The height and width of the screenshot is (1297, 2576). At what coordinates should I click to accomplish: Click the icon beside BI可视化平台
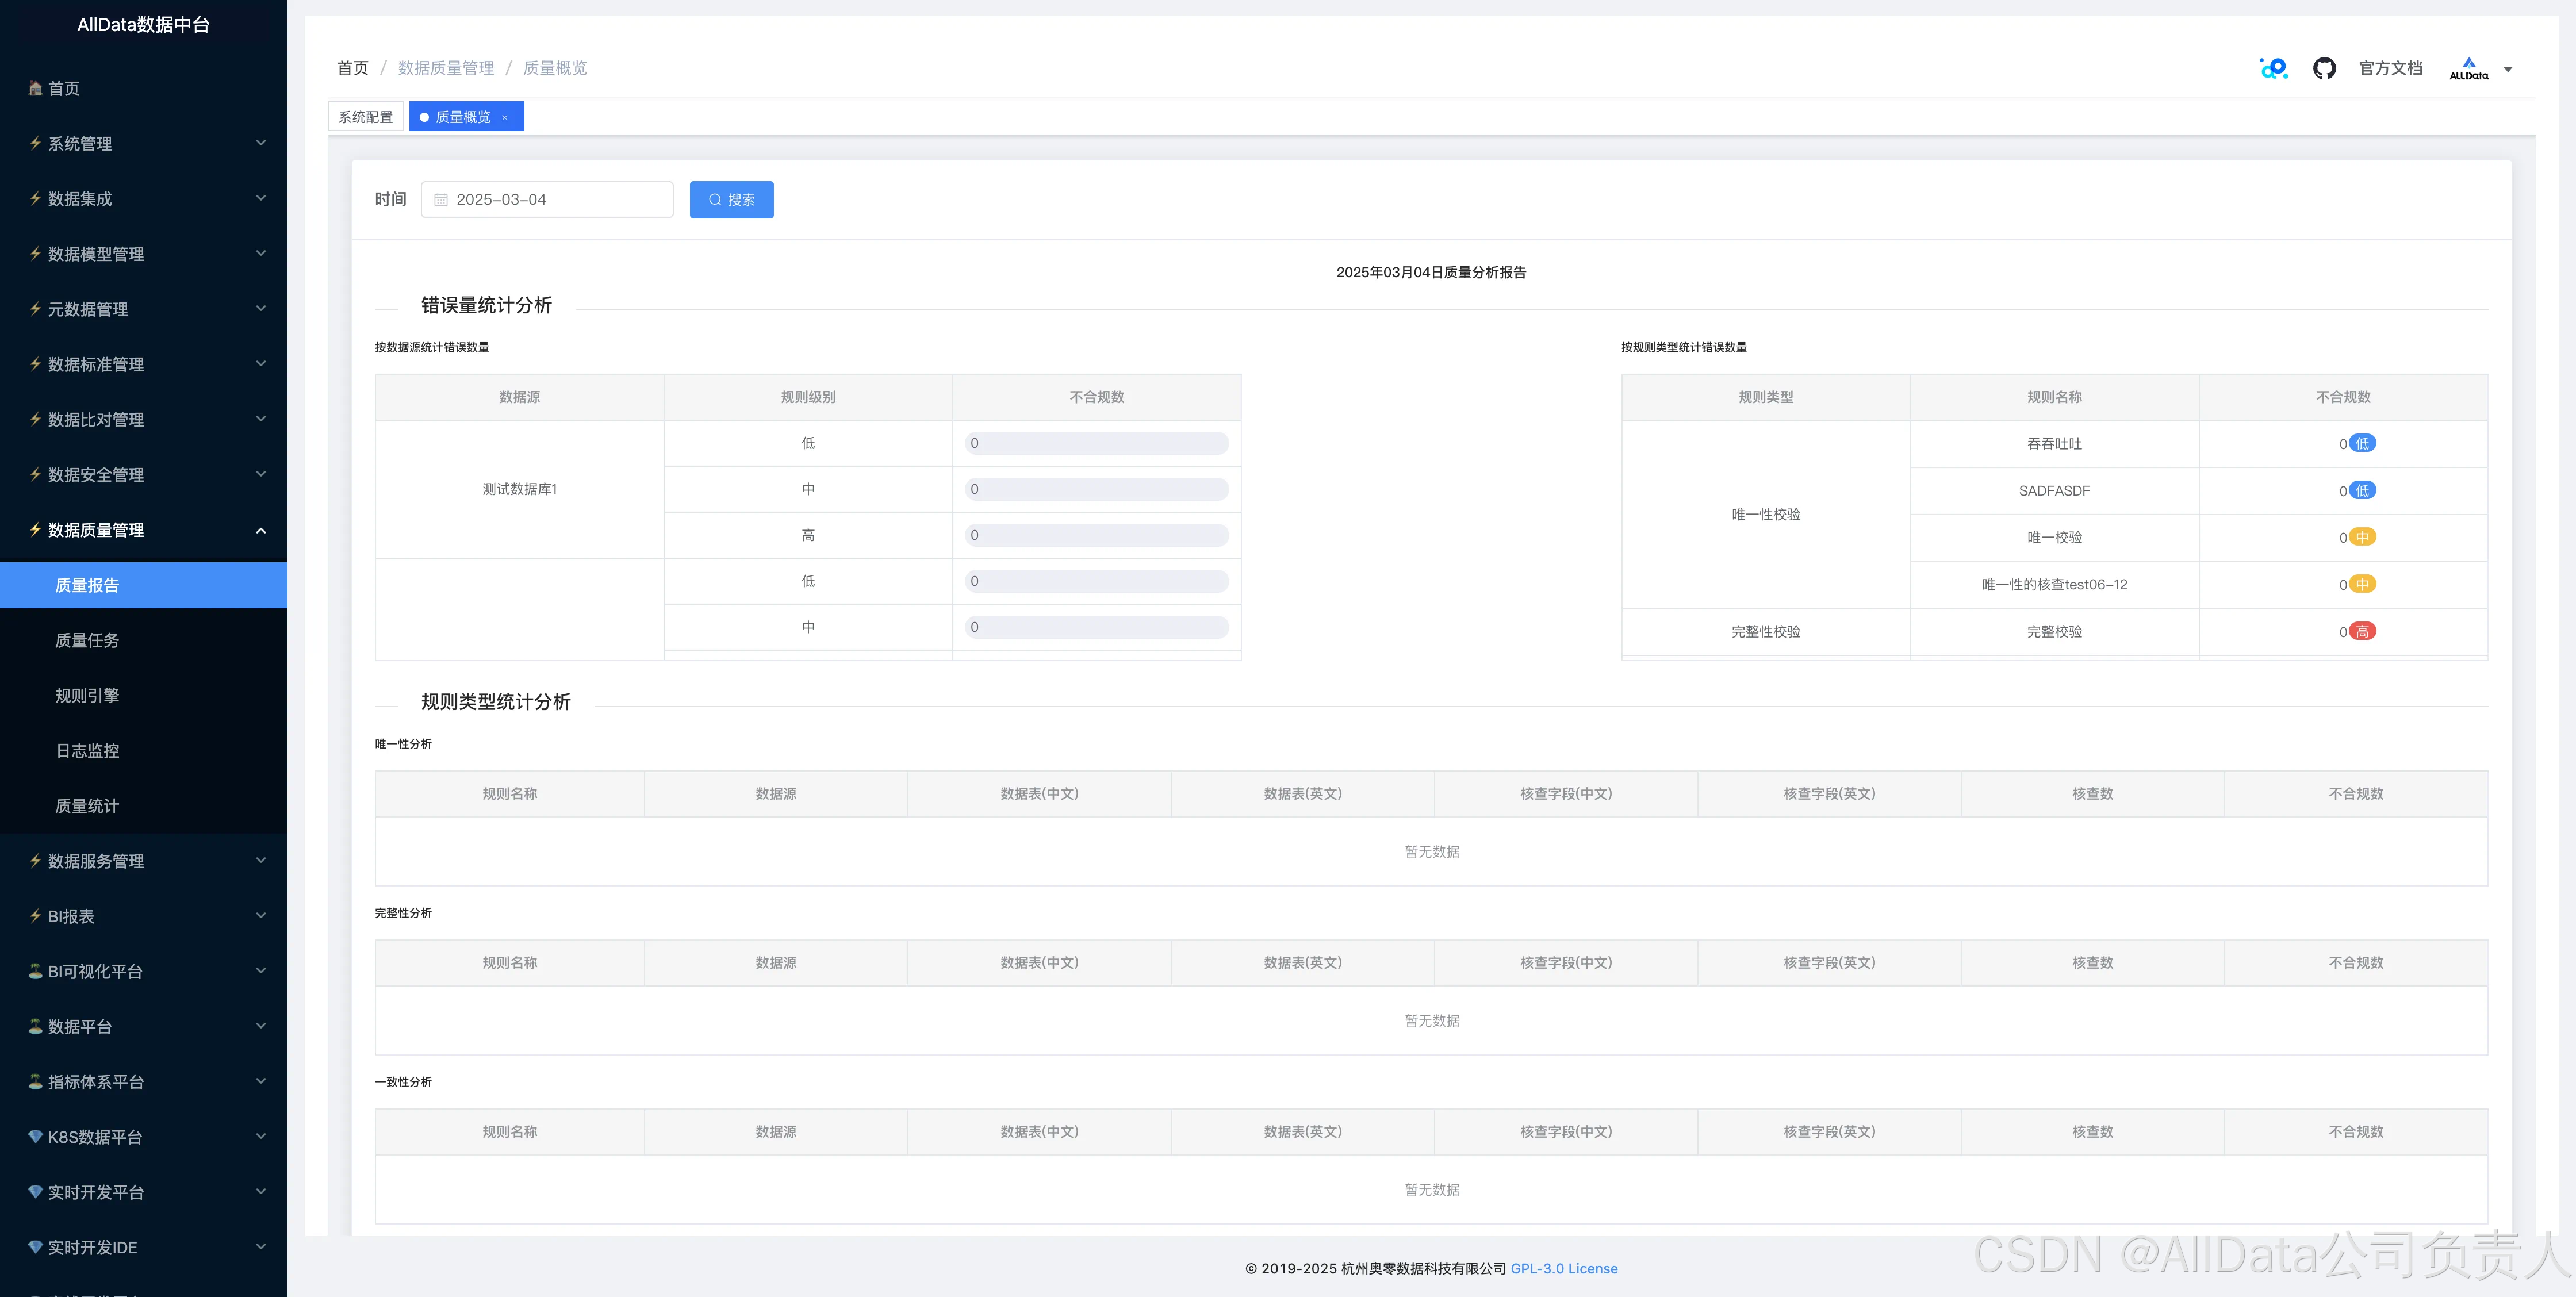click(35, 971)
